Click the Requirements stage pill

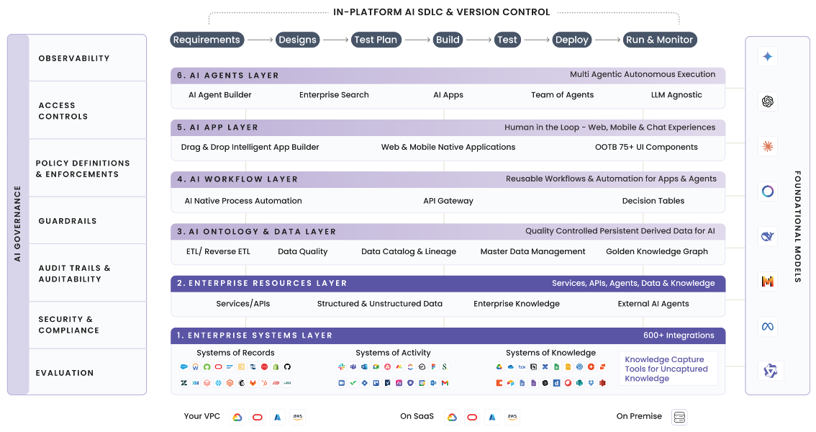tap(207, 40)
